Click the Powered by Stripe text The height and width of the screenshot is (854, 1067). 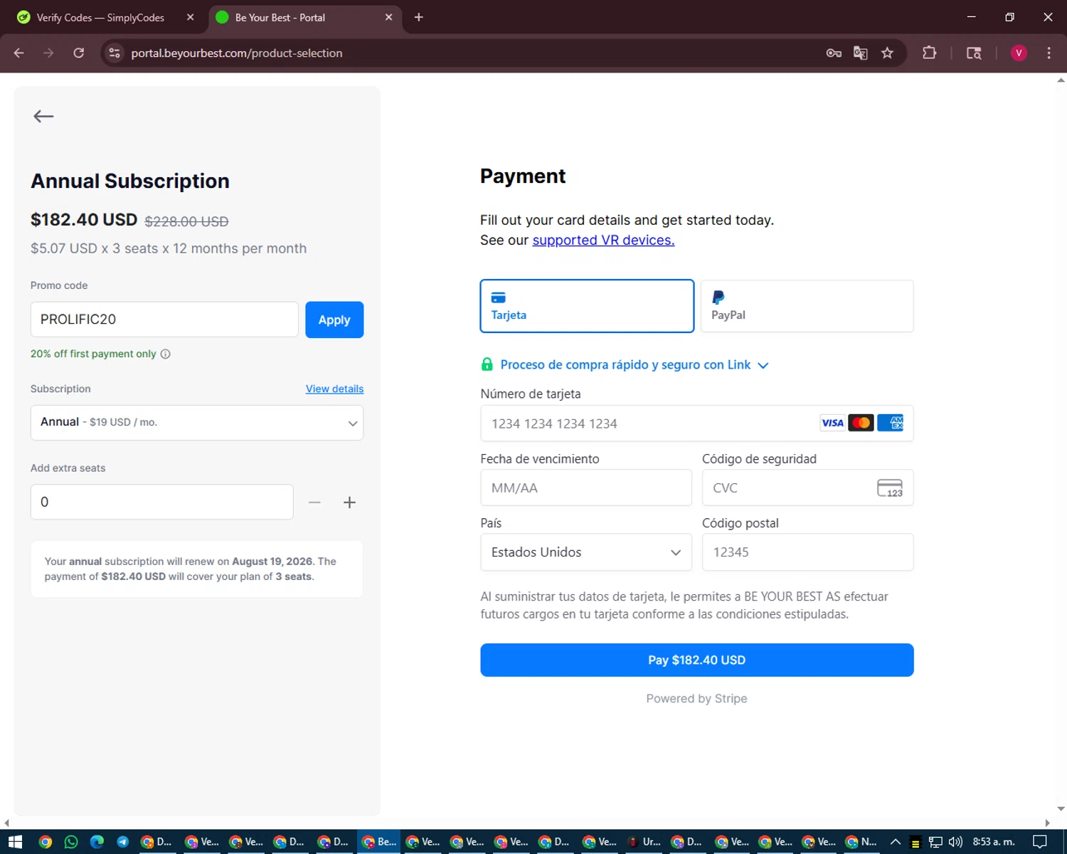[696, 699]
